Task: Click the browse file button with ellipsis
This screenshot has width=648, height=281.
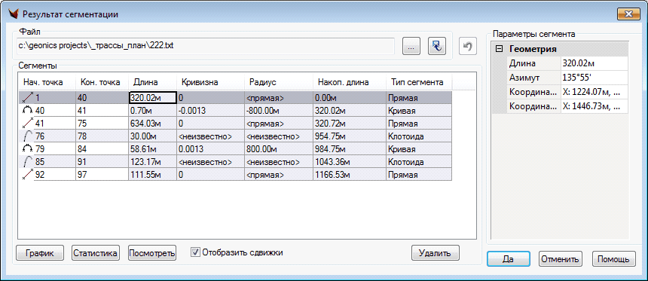Action: [x=411, y=46]
